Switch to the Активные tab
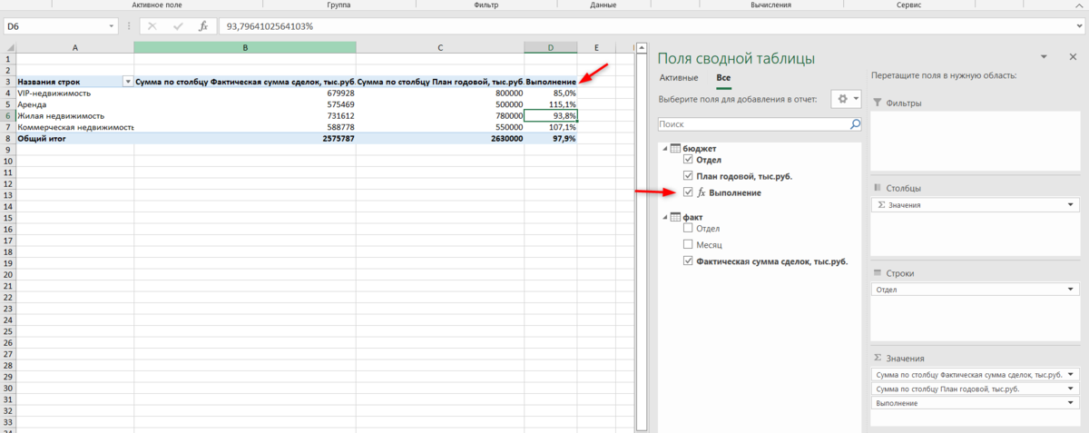Viewport: 1089px width, 433px height. point(679,78)
